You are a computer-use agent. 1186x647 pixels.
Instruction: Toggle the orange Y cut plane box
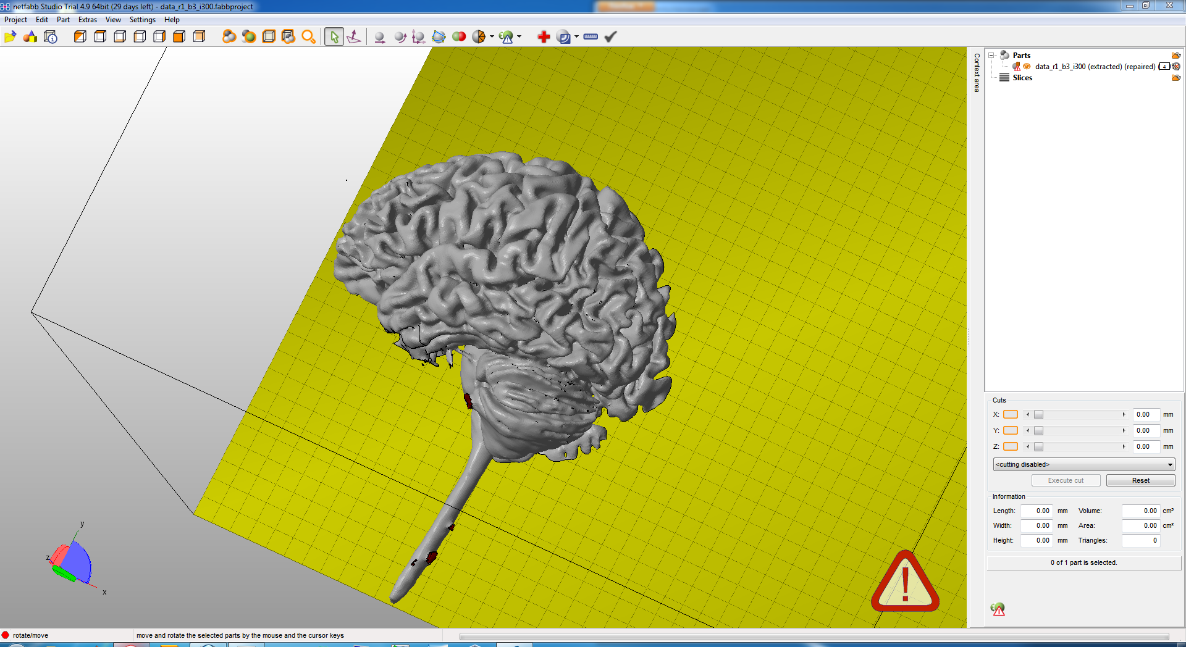(1010, 430)
